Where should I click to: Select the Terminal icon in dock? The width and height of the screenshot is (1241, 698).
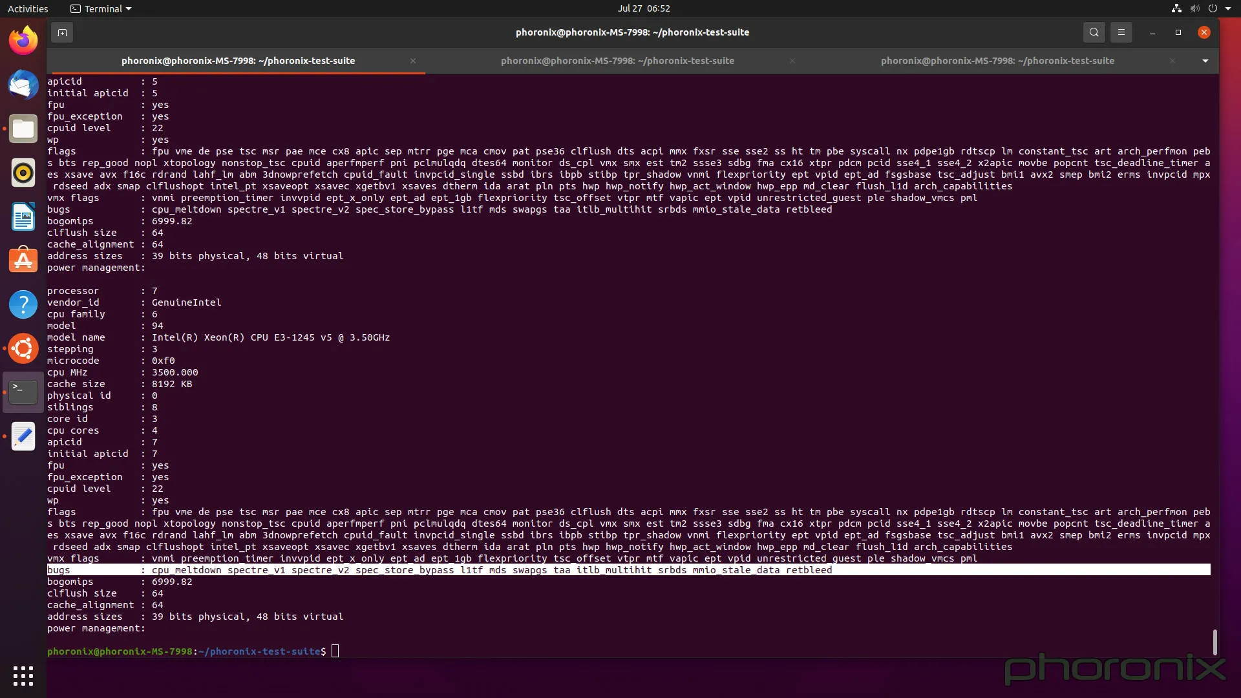click(x=23, y=392)
